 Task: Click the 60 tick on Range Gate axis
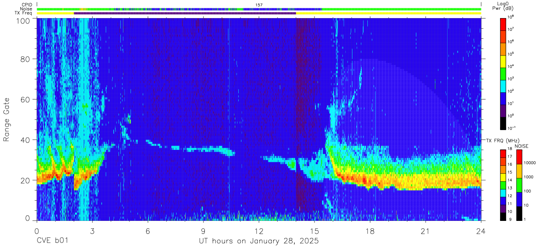tap(26, 99)
